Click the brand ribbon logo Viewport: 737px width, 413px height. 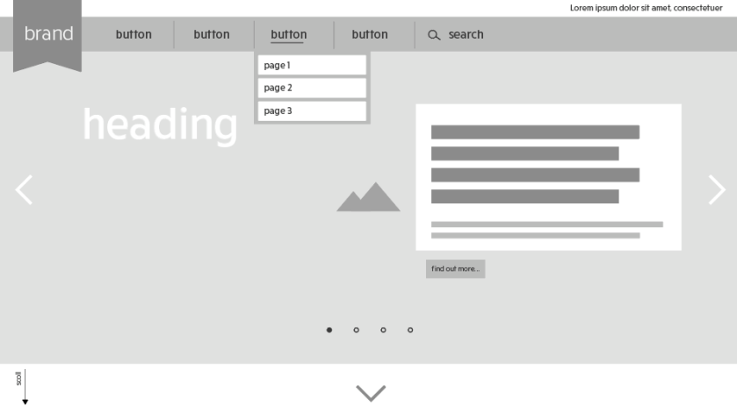[x=47, y=35]
